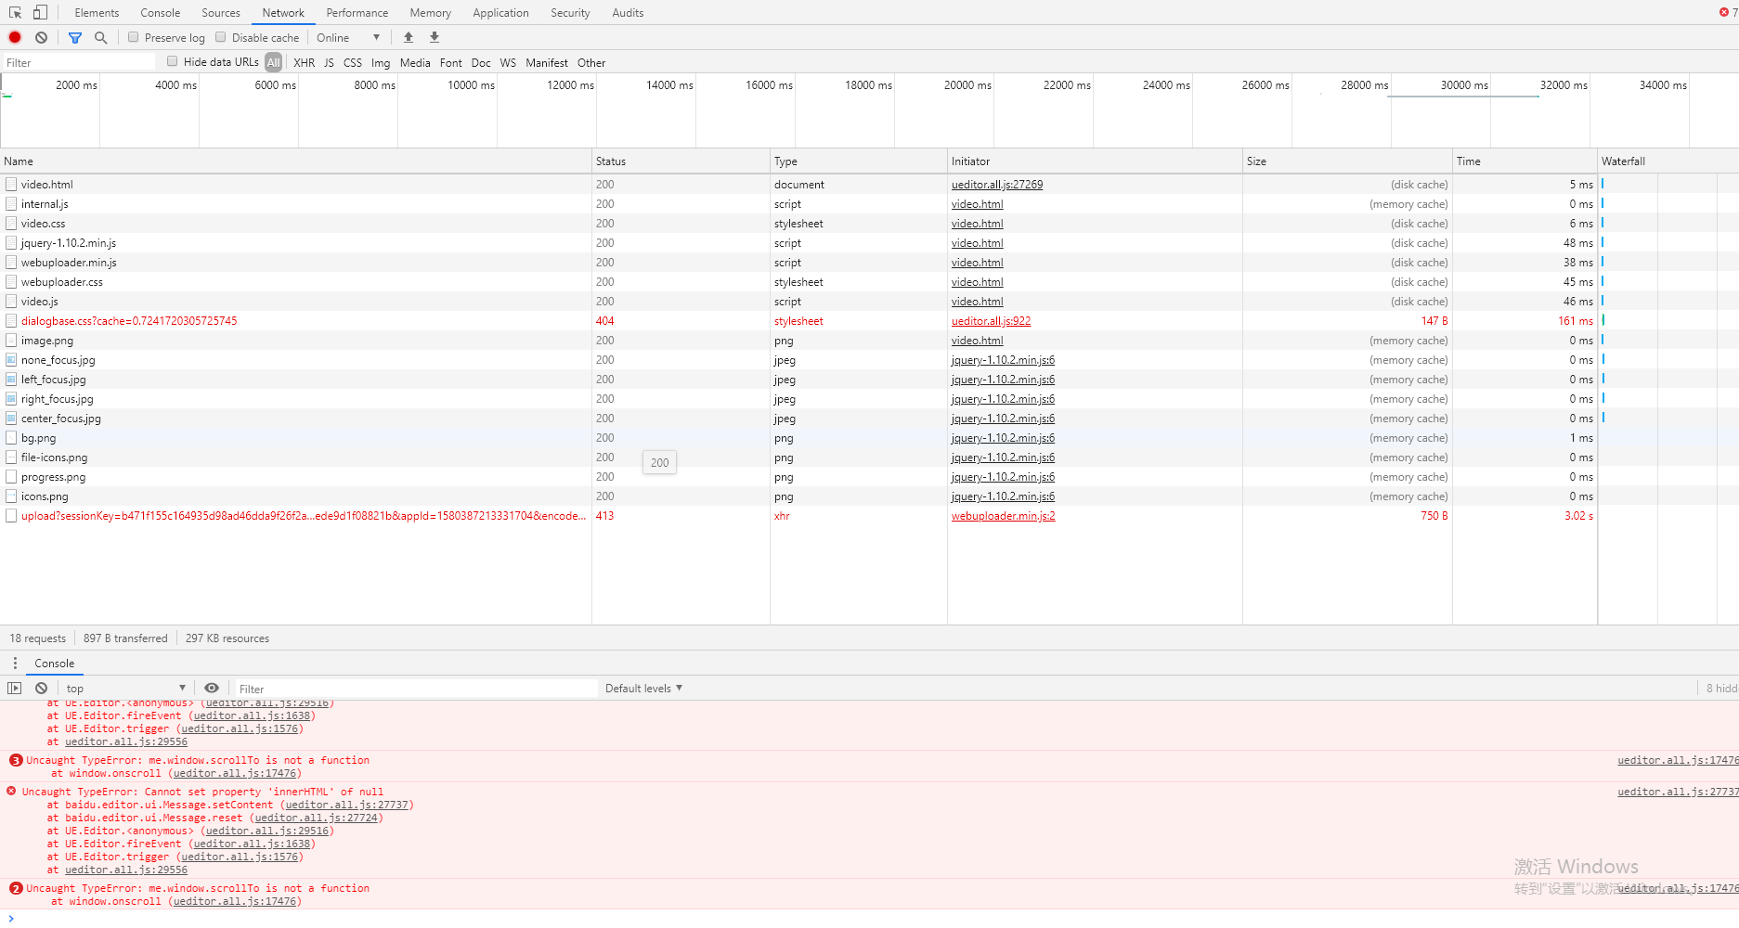Toggle the network filter funnel icon

coord(75,37)
